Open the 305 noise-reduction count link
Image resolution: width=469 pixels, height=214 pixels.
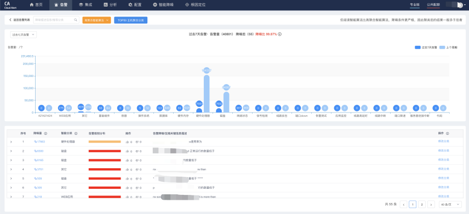pos(38,188)
